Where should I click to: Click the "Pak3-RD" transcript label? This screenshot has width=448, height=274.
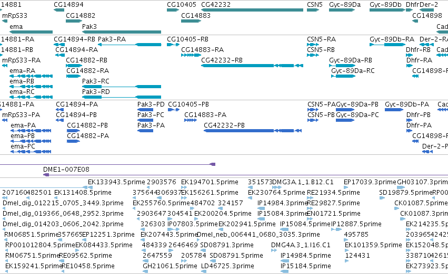[96, 92]
